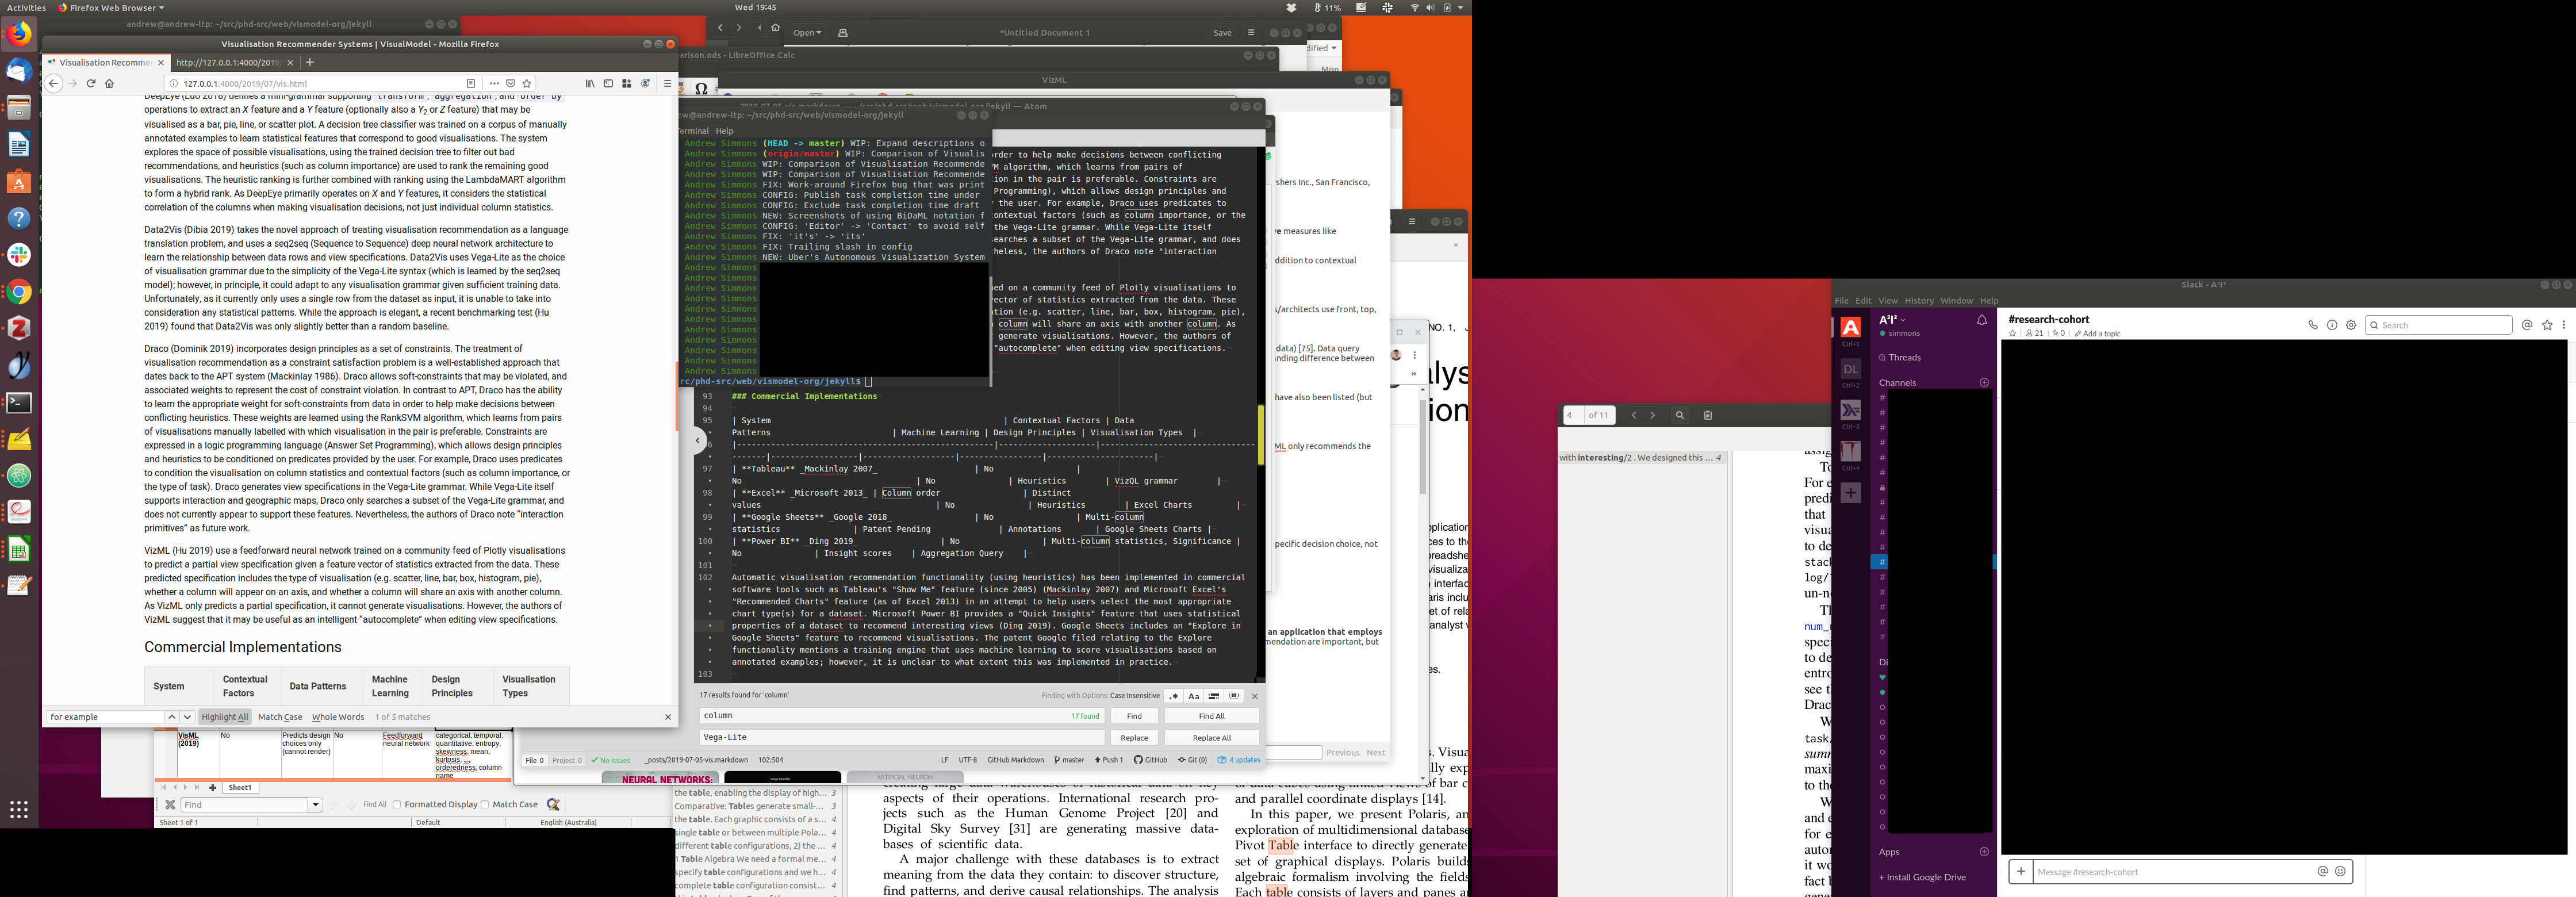
Task: Open Slack channel settings gear
Action: tap(2351, 325)
